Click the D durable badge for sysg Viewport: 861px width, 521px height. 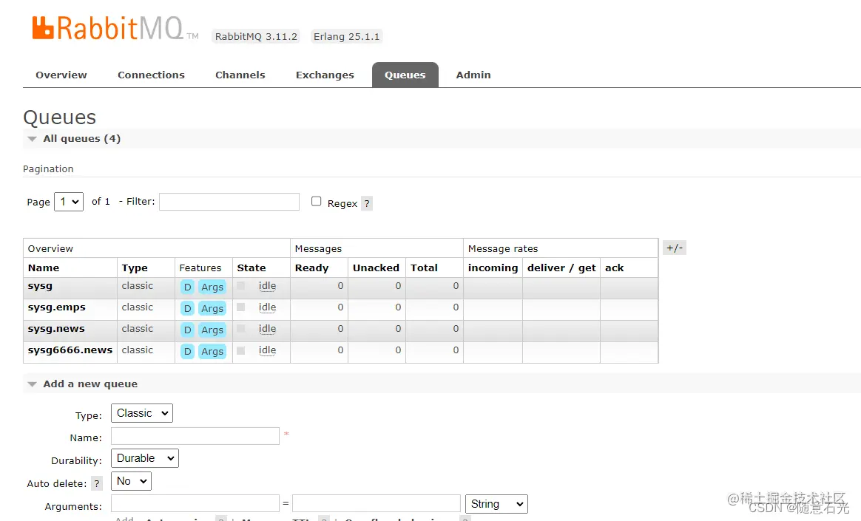pyautogui.click(x=187, y=287)
